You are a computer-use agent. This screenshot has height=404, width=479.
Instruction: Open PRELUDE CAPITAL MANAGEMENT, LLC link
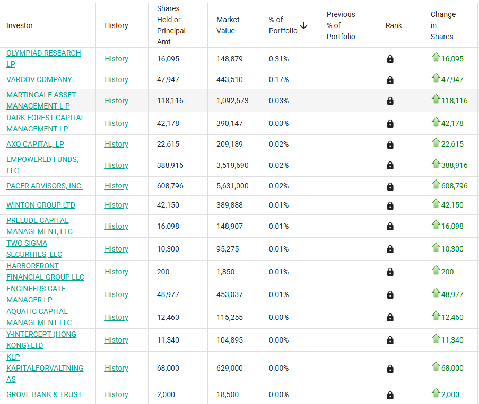pyautogui.click(x=39, y=226)
